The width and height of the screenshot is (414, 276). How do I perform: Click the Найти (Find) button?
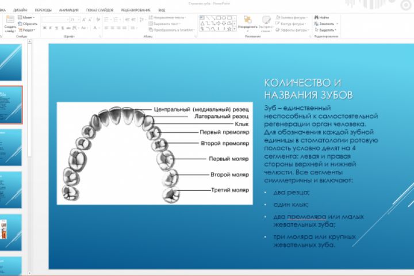point(321,17)
